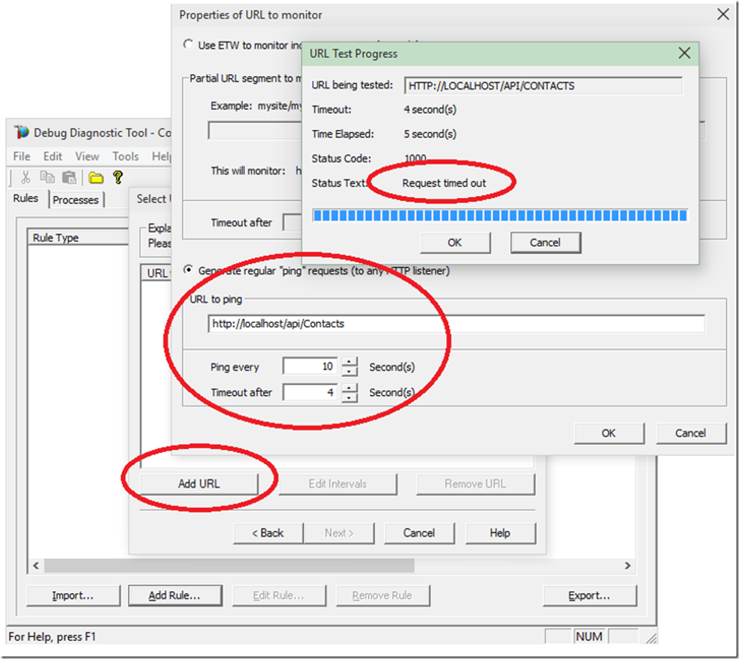
Task: Click the Paste clipboard toolbar icon
Action: click(x=69, y=177)
